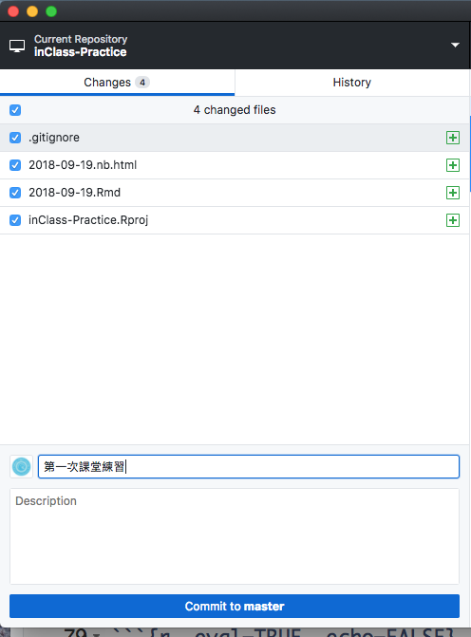Click the green added icon beside .gitignore
This screenshot has height=637, width=471.
tap(453, 138)
